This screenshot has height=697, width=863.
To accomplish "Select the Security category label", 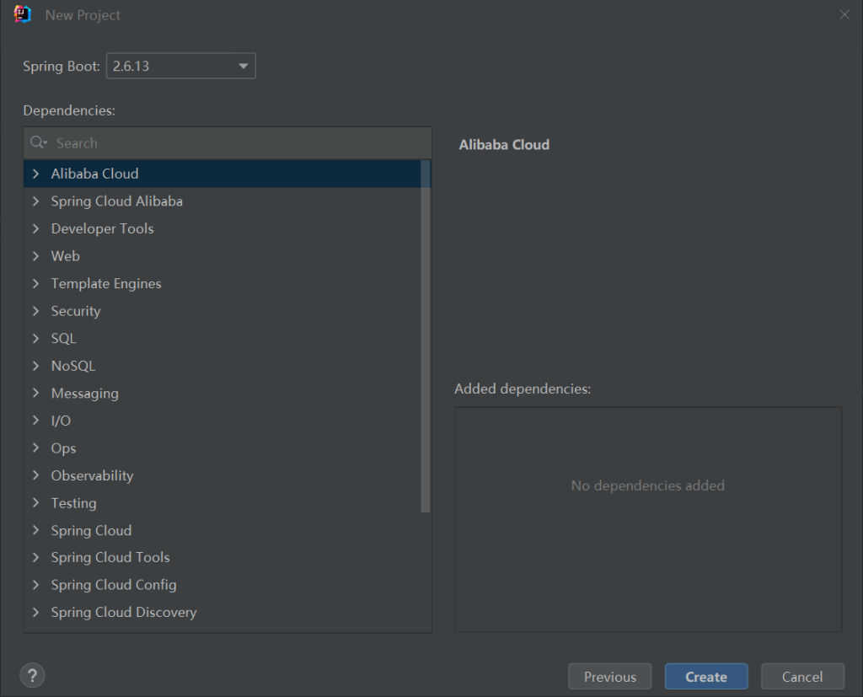I will (76, 311).
